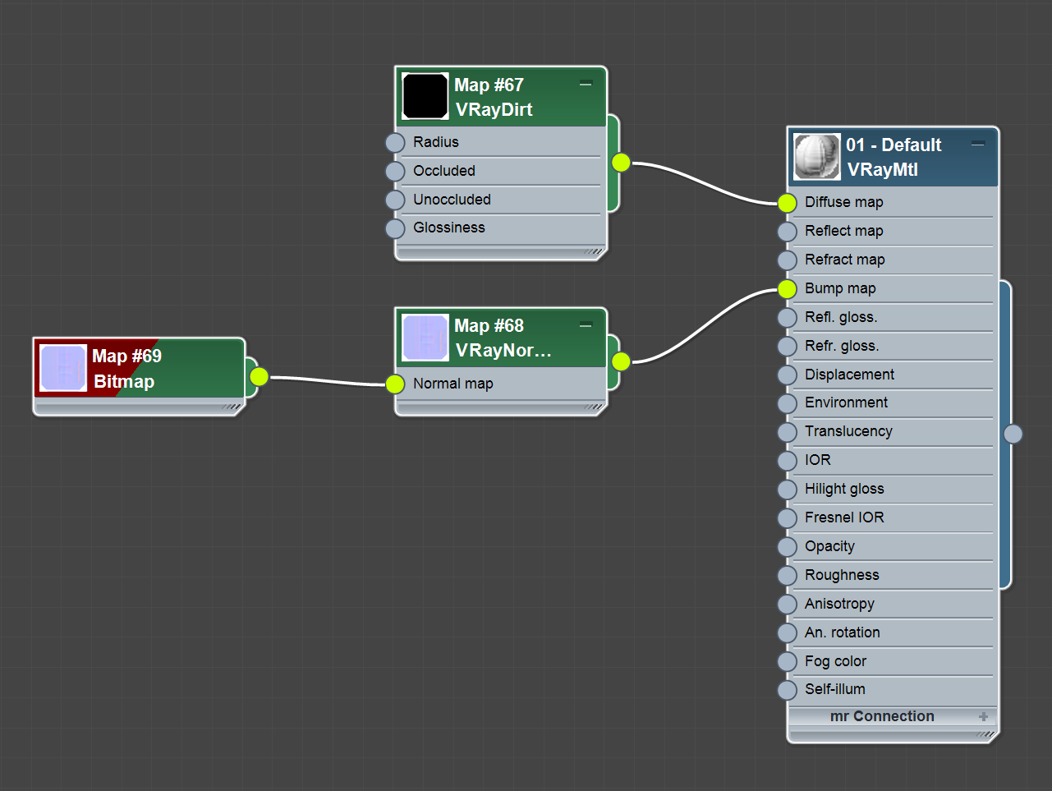Click the Normal map slot label
Image resolution: width=1052 pixels, height=791 pixels.
coord(453,384)
